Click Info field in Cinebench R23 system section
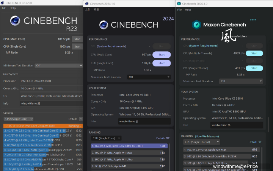The image size is (273, 171). click(51, 103)
